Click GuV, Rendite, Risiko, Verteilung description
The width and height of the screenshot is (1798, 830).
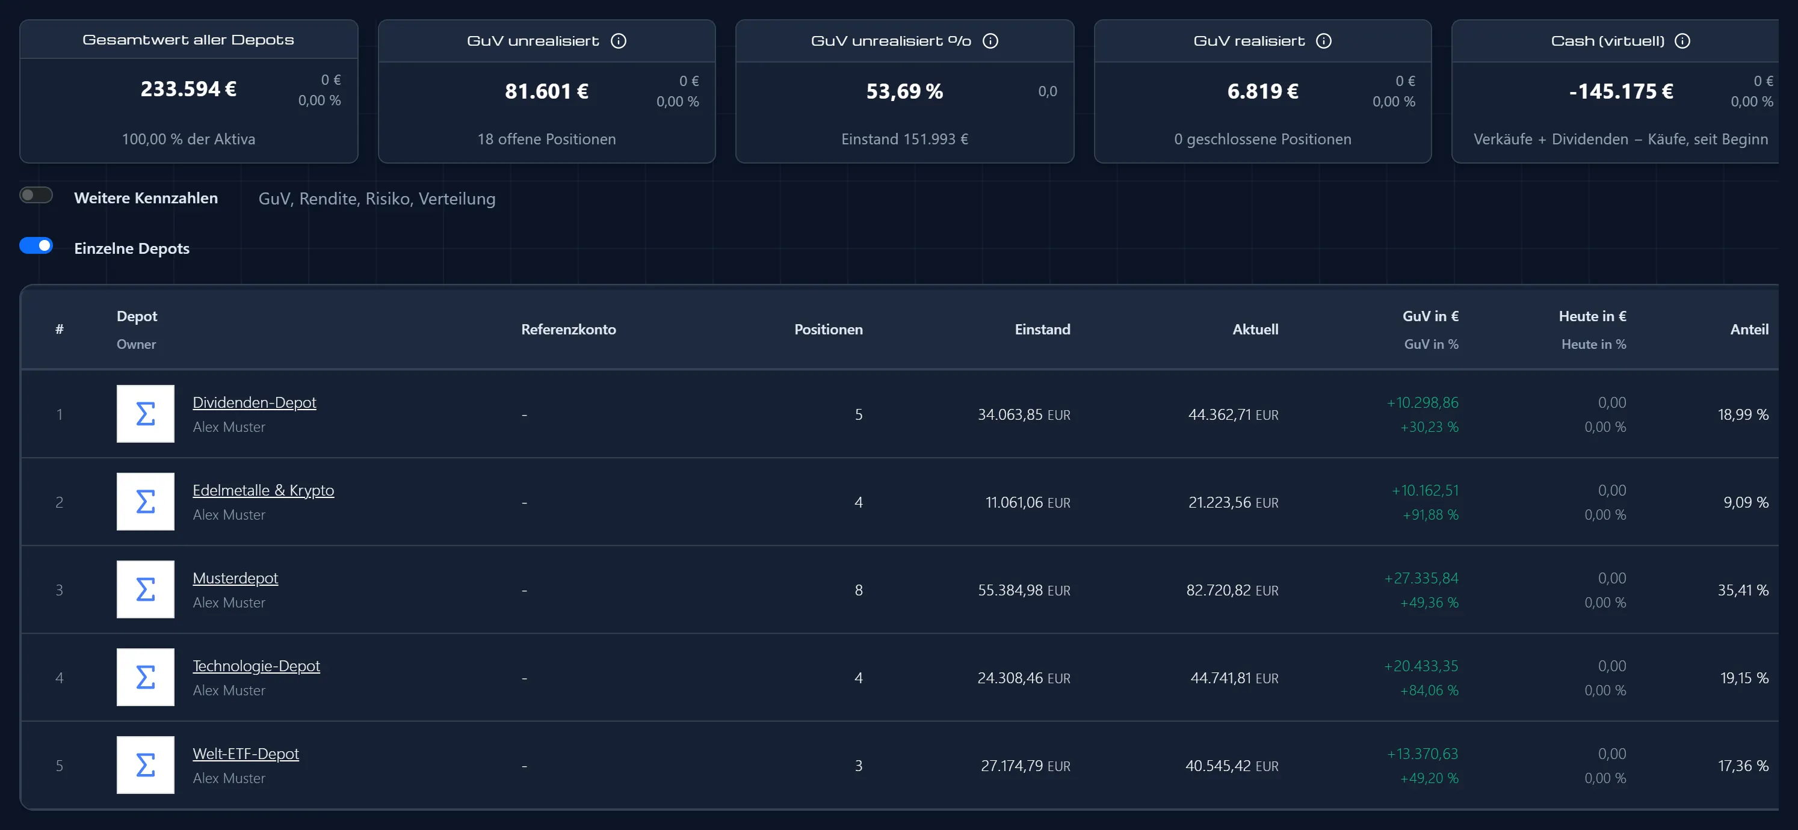click(377, 199)
